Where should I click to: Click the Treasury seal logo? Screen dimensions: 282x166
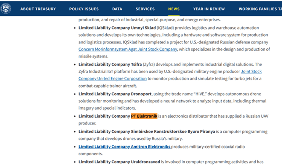click(x=6, y=8)
